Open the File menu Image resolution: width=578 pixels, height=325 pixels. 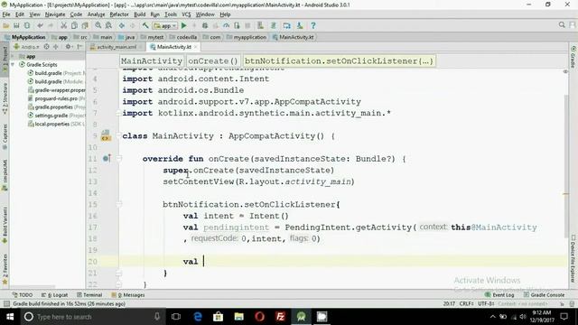[6, 14]
